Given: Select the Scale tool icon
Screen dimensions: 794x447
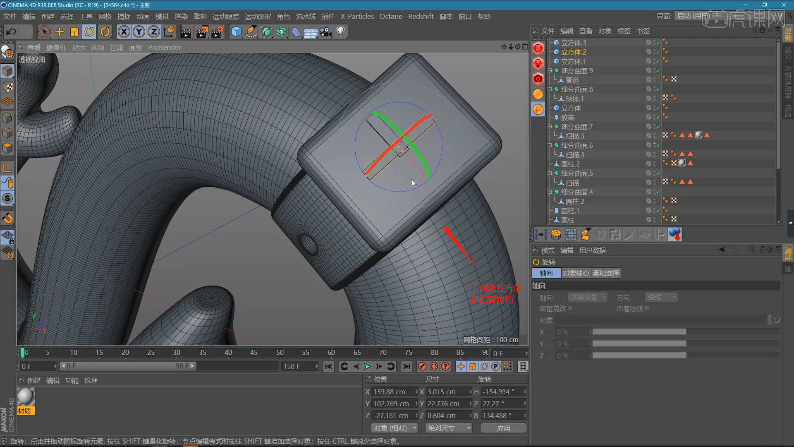Looking at the screenshot, I should tap(74, 32).
